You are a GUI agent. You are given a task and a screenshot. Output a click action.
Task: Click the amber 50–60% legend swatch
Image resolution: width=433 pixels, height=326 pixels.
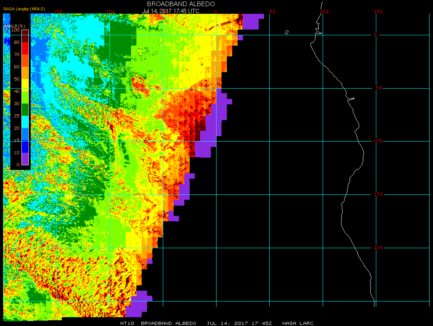coord(25,73)
